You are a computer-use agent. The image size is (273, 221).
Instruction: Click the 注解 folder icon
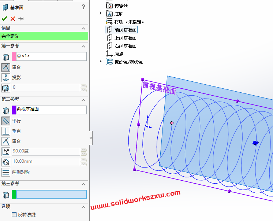click(x=109, y=14)
